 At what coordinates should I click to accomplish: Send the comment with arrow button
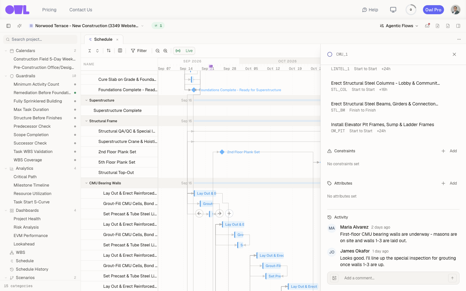tap(452, 278)
